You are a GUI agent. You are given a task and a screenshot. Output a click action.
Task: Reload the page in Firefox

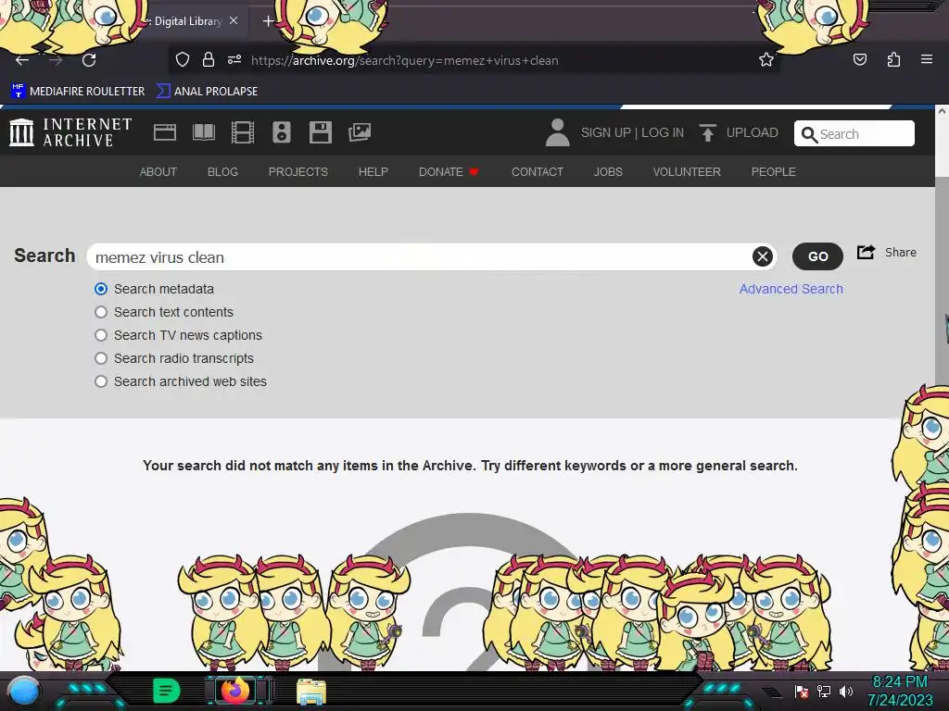click(89, 60)
